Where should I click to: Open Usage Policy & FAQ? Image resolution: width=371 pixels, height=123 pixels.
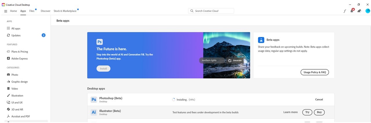point(314,72)
